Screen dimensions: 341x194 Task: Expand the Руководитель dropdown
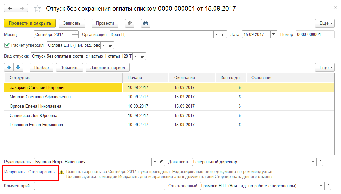[155, 162]
